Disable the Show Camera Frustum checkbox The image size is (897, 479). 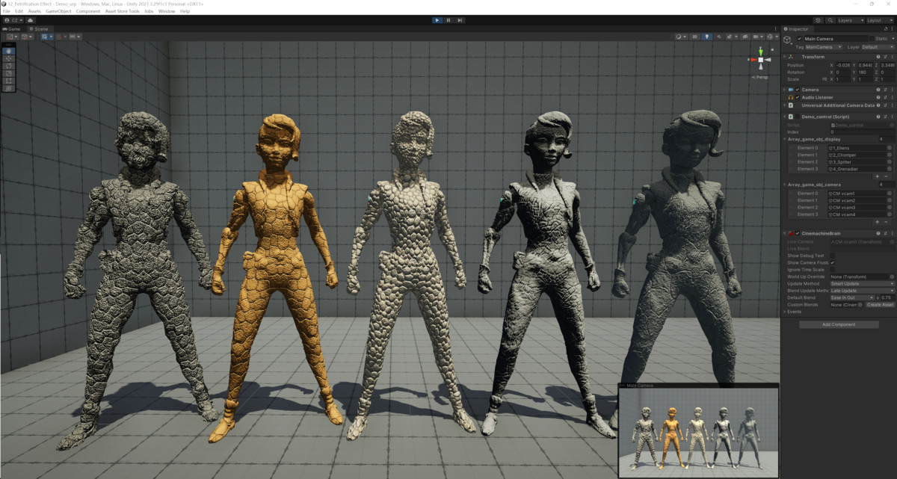[833, 262]
